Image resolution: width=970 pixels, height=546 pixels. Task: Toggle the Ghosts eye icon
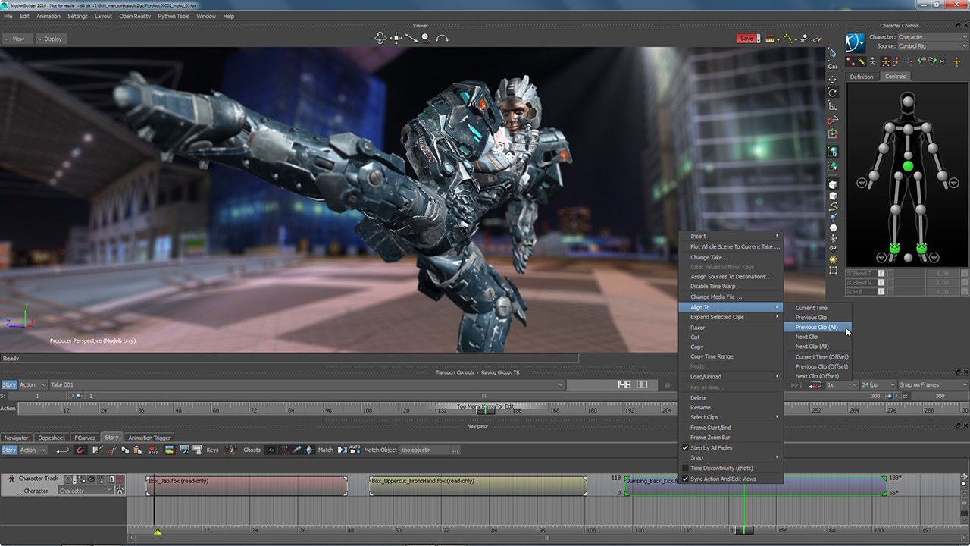pos(271,450)
